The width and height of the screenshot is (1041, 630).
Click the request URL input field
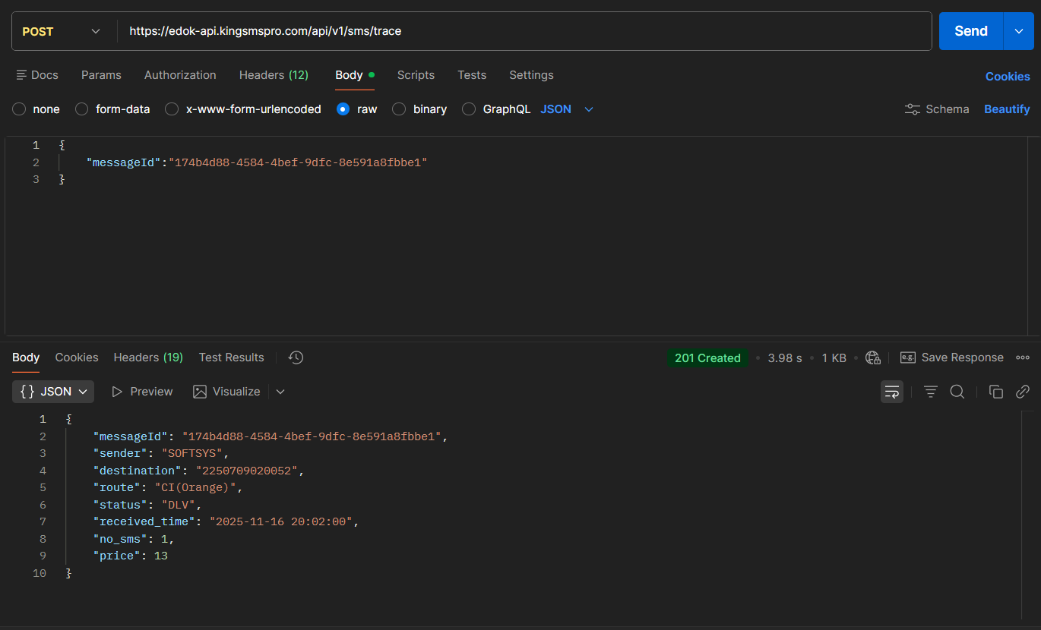[x=524, y=31]
